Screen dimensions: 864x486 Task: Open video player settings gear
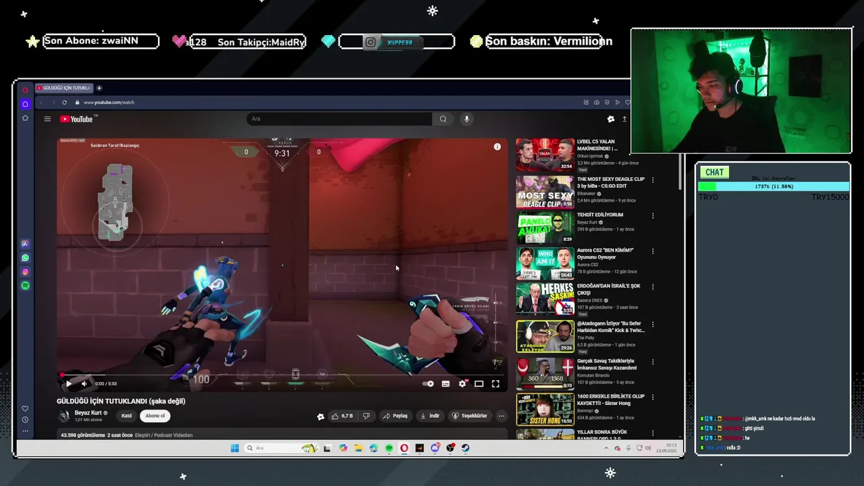pos(462,383)
